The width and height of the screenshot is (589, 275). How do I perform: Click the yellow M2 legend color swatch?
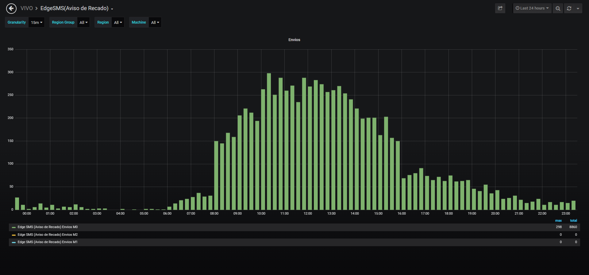pyautogui.click(x=14, y=235)
